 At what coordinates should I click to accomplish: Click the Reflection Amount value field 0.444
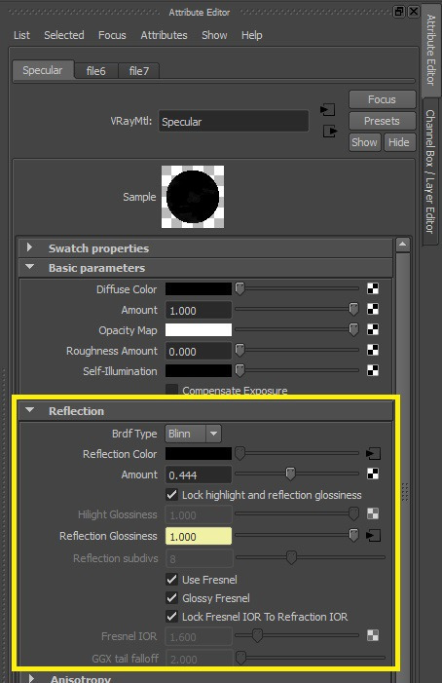tap(199, 474)
